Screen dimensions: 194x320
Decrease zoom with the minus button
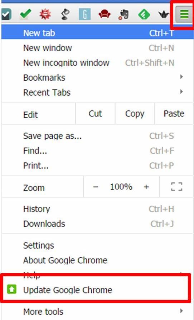(96, 187)
